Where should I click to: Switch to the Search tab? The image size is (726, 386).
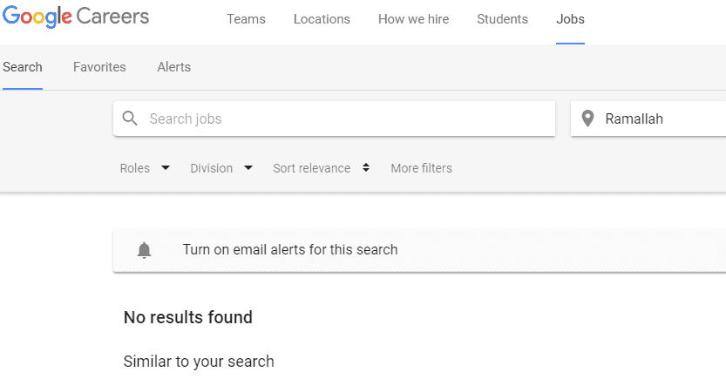[x=23, y=67]
